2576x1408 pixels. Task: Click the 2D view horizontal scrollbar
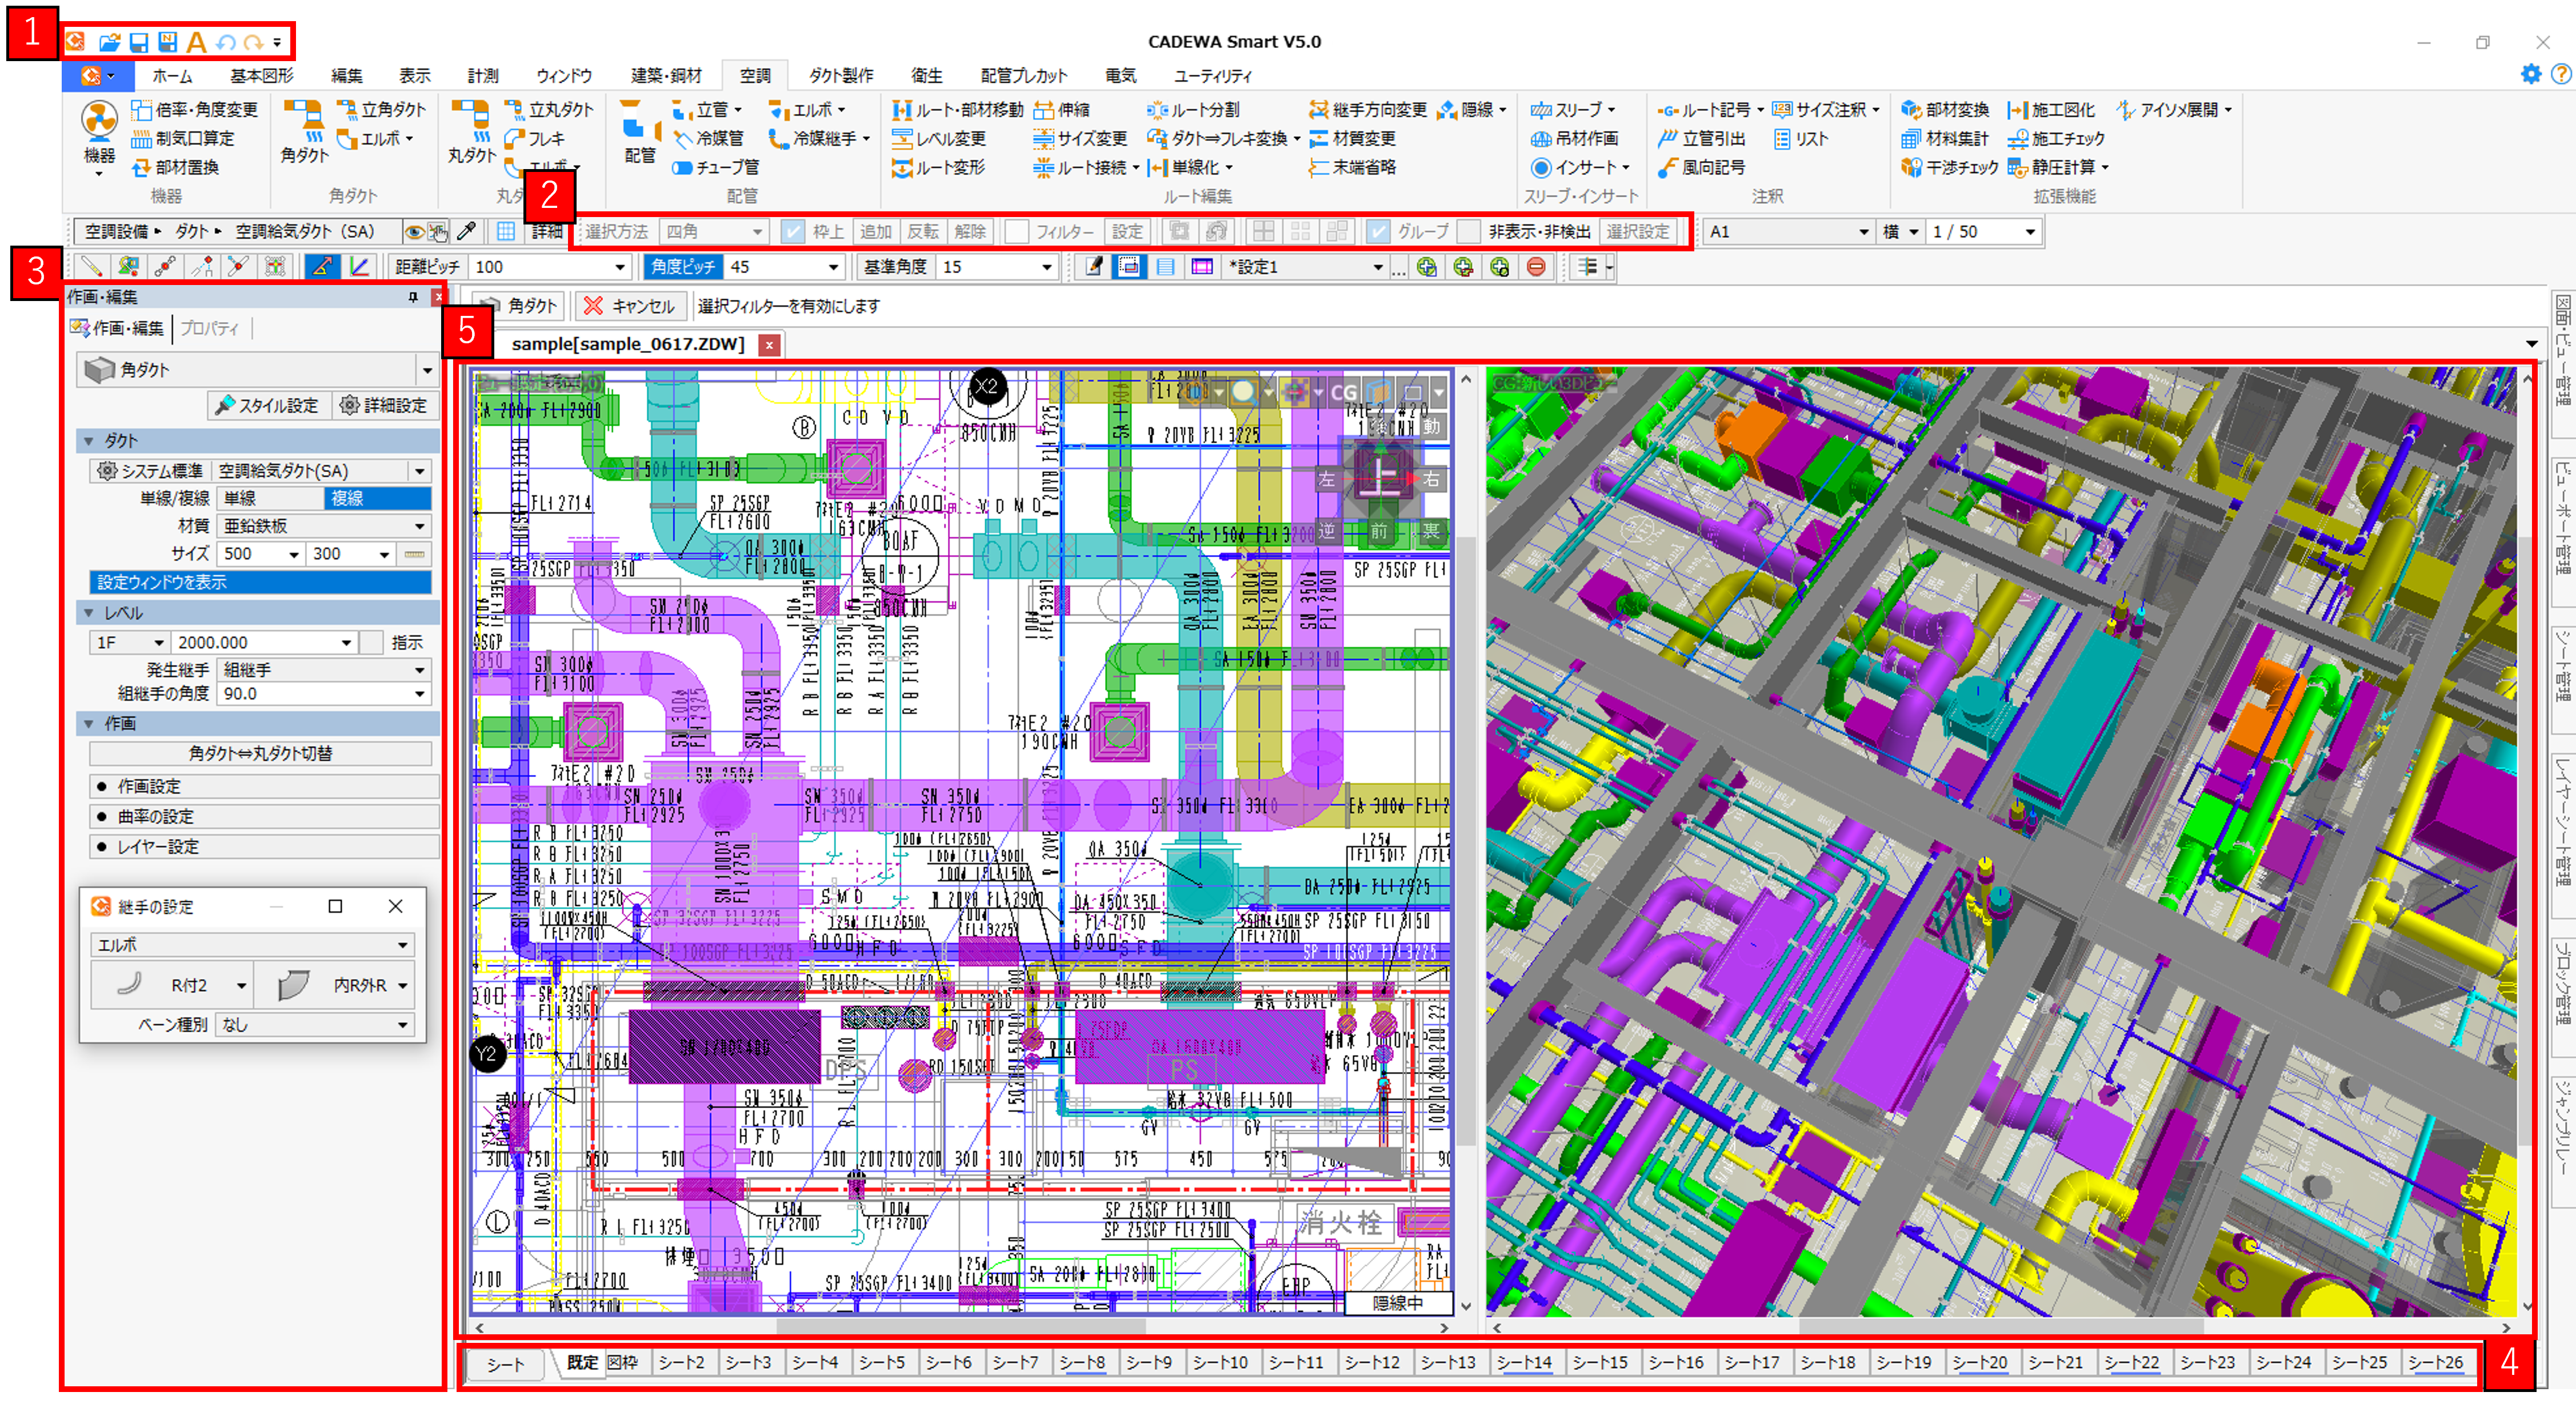click(960, 1327)
